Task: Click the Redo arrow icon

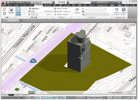Action: 27,2
